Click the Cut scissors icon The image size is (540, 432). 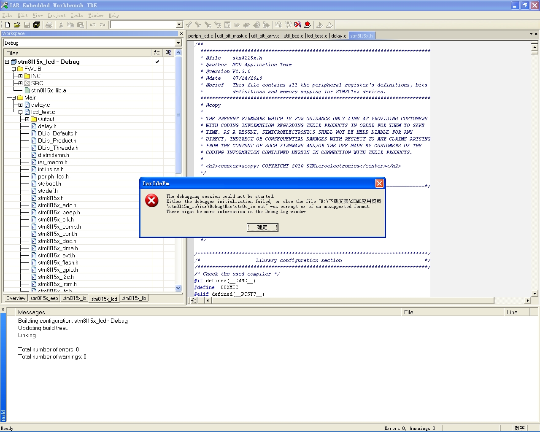pos(61,25)
